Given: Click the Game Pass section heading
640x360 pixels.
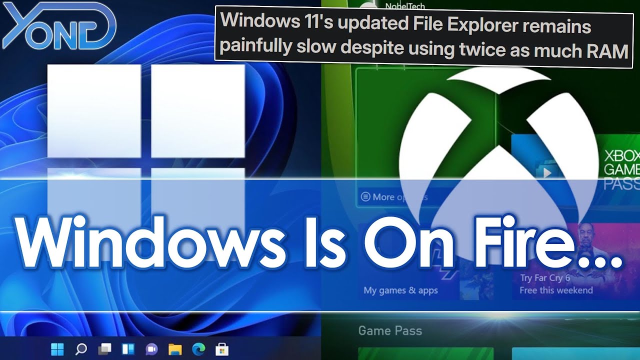Looking at the screenshot, I should [x=390, y=330].
